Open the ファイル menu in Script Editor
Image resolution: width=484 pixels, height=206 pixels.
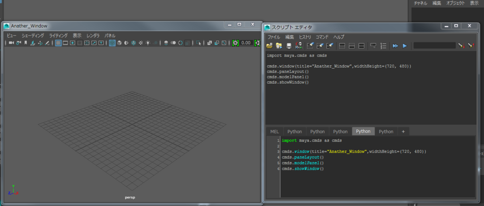[x=274, y=37]
